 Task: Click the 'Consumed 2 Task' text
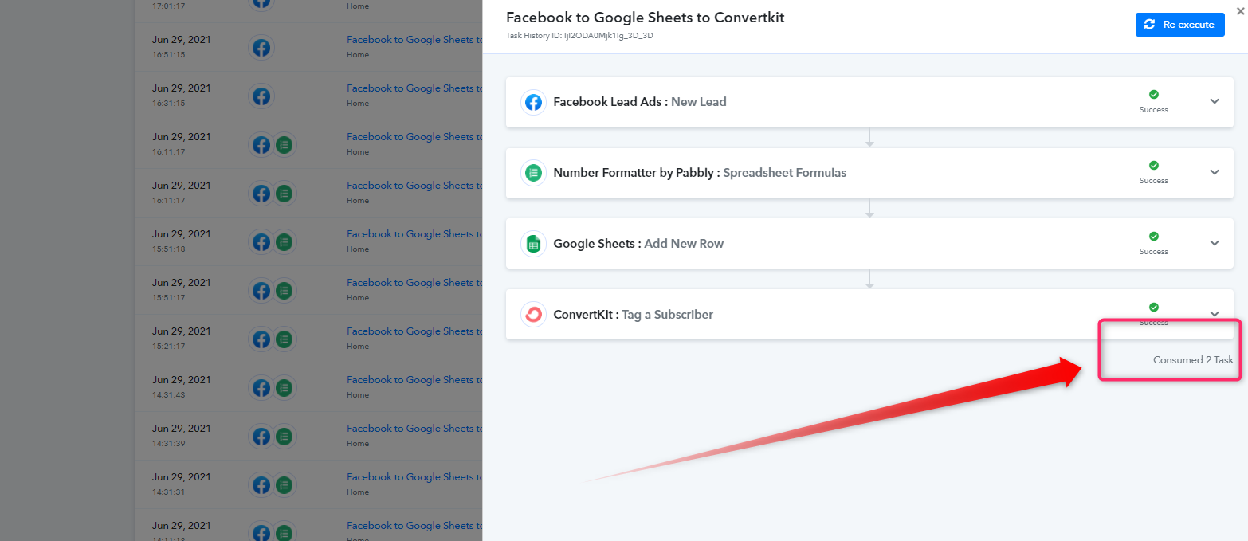[1193, 360]
